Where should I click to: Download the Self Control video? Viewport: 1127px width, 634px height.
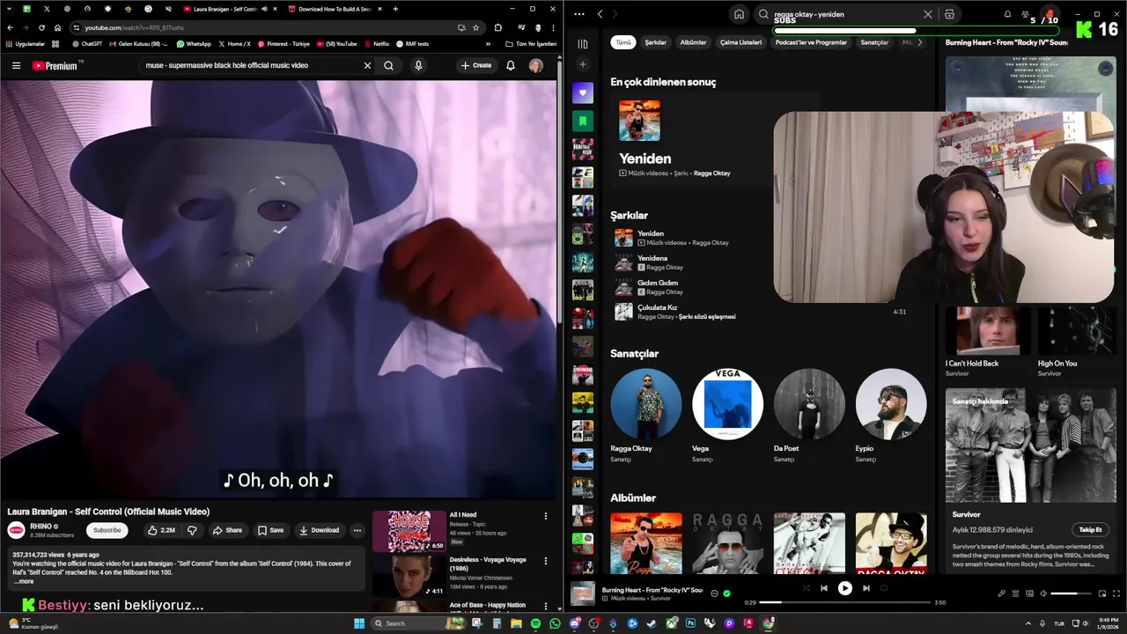click(x=319, y=530)
